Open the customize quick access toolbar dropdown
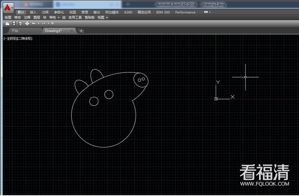Screen dimensions: 299x196 52,23
